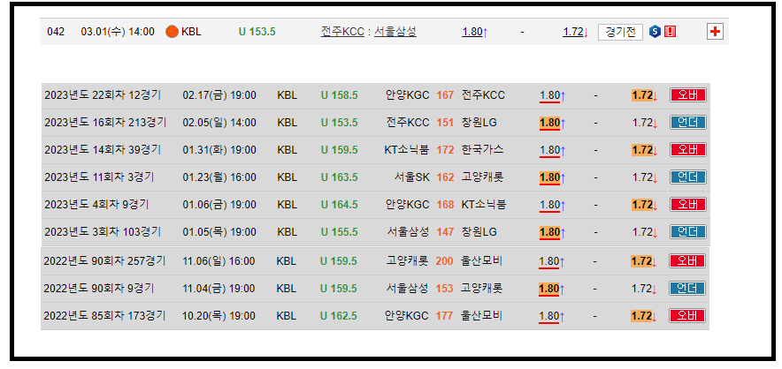782x369 pixels.
Task: Select 1.72 odds for 서울삼성 vs 고양캐롯
Action: click(643, 289)
